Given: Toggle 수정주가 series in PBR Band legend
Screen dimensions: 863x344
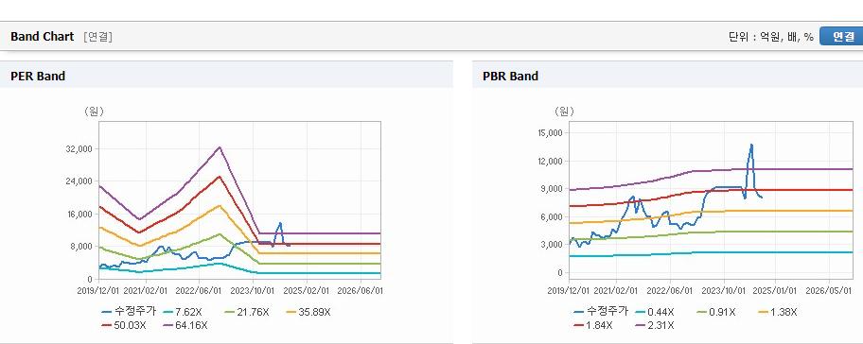Looking at the screenshot, I should (601, 312).
